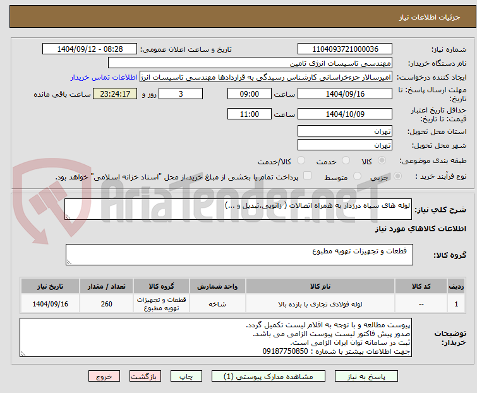Click the تعداد / مقدار column header
The width and height of the screenshot is (477, 393).
pos(107,286)
